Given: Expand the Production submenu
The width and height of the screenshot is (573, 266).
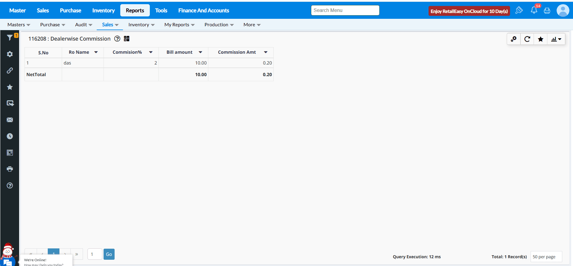Looking at the screenshot, I should (x=219, y=25).
